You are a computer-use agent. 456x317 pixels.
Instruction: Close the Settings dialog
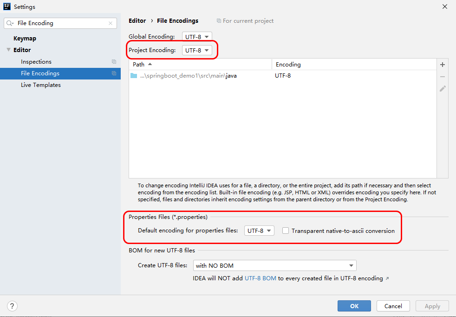pos(445,7)
